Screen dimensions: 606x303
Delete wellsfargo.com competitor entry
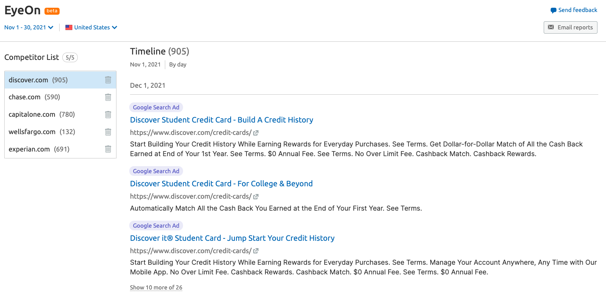(x=108, y=132)
